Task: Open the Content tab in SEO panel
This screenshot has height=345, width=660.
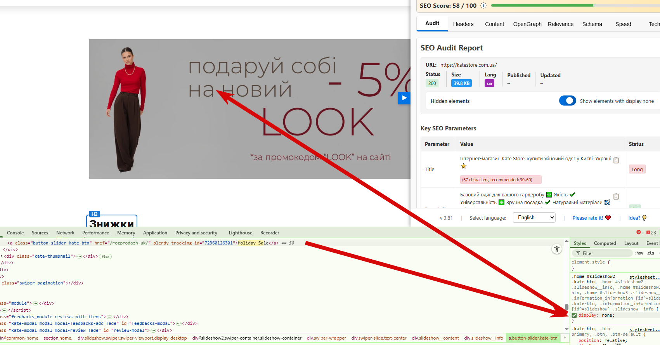Action: click(x=494, y=24)
